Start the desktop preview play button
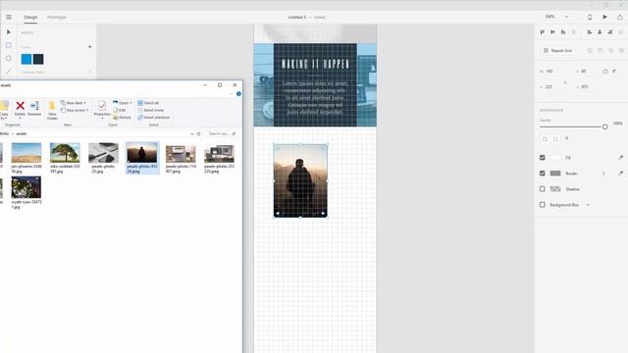Viewport: 628px width, 353px height. click(604, 18)
